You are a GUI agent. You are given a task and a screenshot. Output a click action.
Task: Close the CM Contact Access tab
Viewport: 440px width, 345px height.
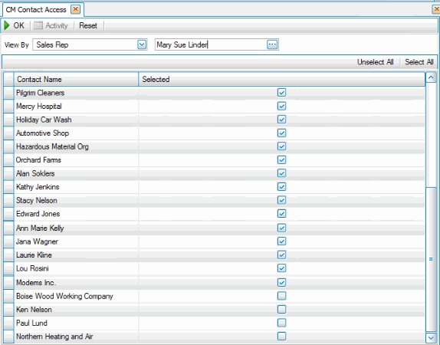(x=75, y=9)
